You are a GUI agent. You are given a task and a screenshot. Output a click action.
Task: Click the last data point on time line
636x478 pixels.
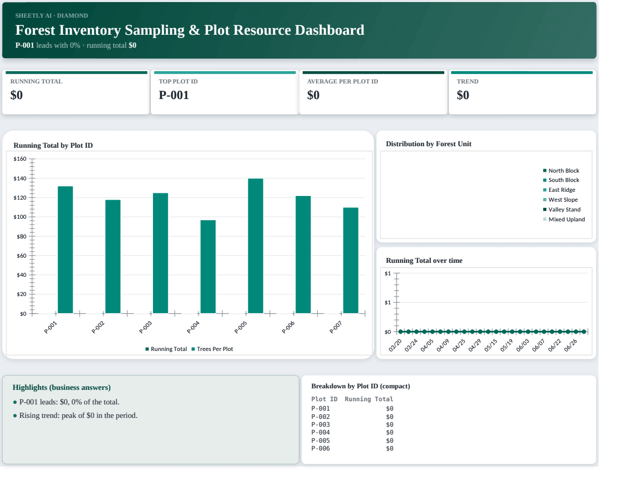(584, 332)
